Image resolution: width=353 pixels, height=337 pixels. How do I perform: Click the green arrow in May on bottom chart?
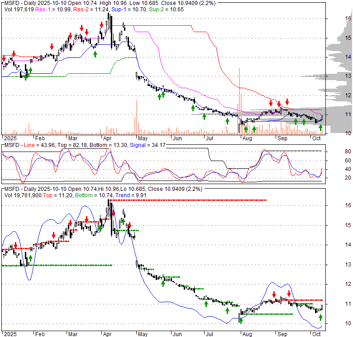click(x=163, y=283)
